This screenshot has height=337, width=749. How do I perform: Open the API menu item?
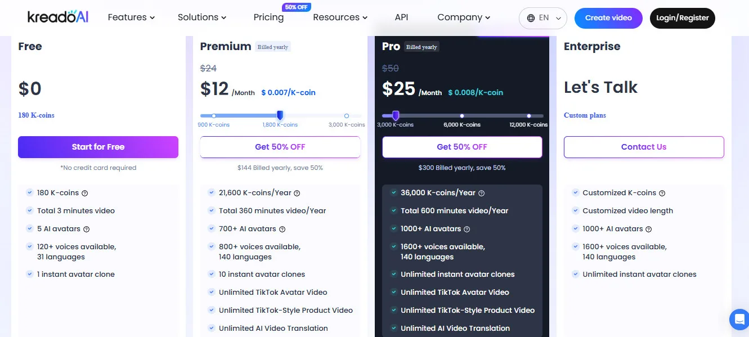point(401,17)
